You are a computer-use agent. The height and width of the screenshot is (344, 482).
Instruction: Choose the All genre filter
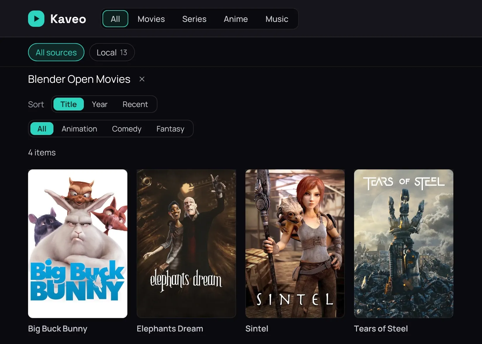click(x=42, y=129)
